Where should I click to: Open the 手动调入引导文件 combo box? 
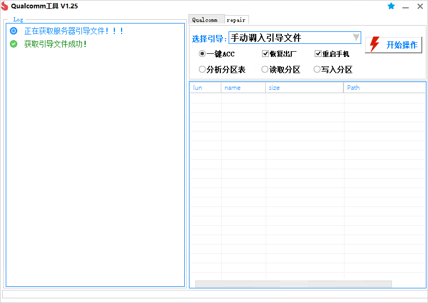[290, 38]
